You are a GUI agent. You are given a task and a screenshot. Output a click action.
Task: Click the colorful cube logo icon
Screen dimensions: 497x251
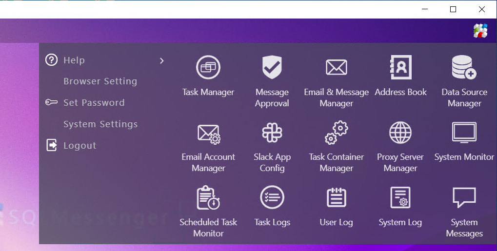[x=480, y=31]
